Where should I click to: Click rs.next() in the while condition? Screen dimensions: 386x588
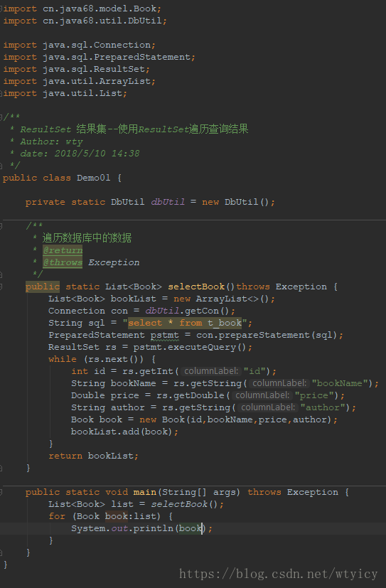(x=114, y=359)
